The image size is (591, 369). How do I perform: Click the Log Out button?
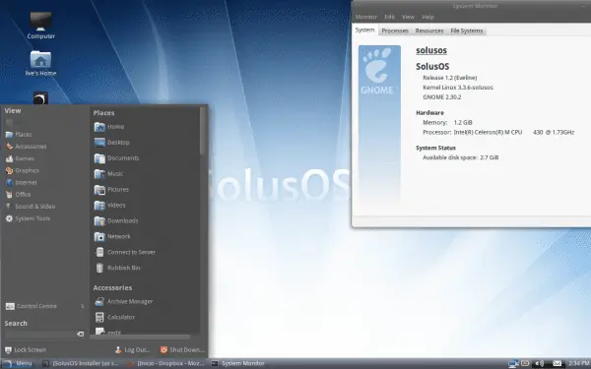click(132, 350)
